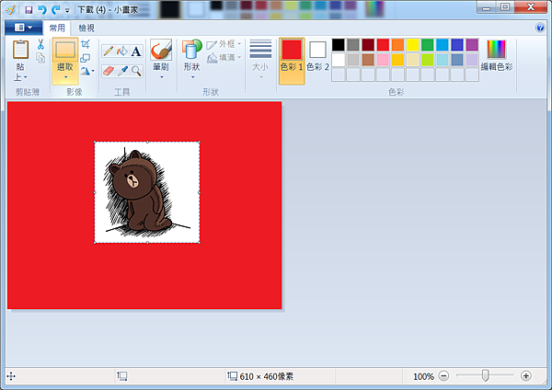Click the Rotate or flip icon

85,71
